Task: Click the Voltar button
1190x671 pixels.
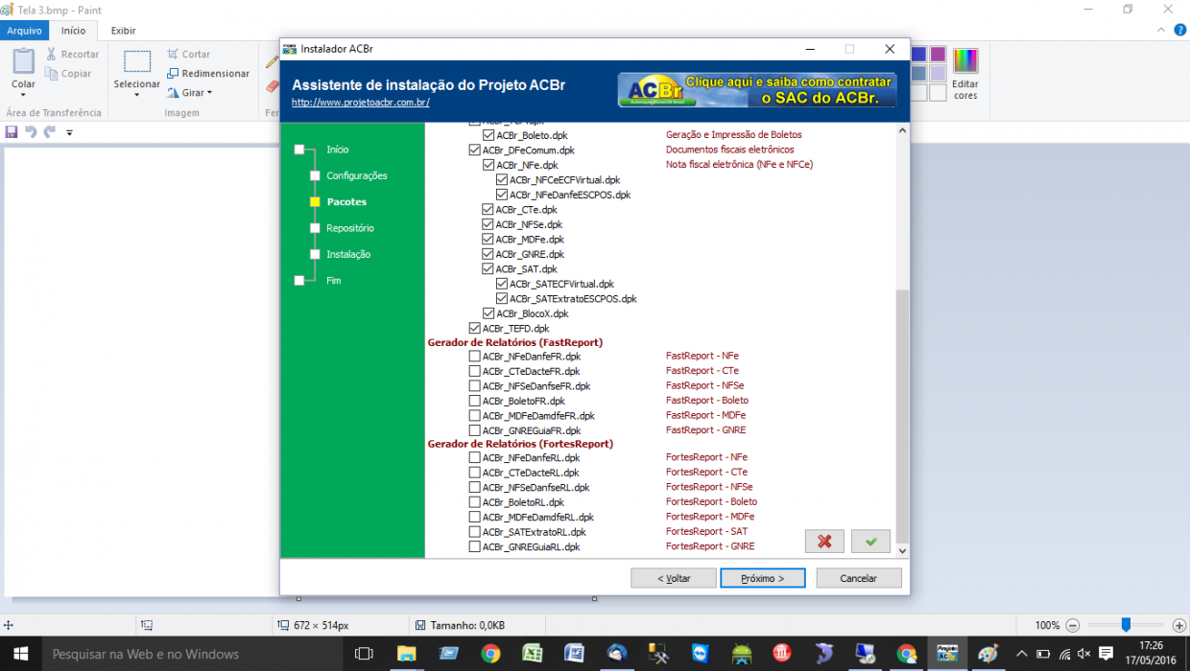Action: click(674, 578)
